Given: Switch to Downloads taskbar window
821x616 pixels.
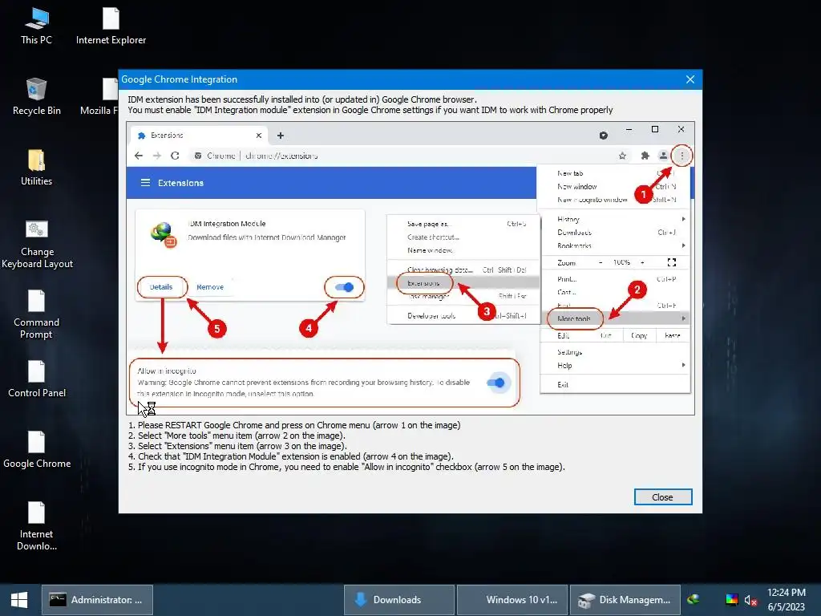Looking at the screenshot, I should [x=399, y=600].
